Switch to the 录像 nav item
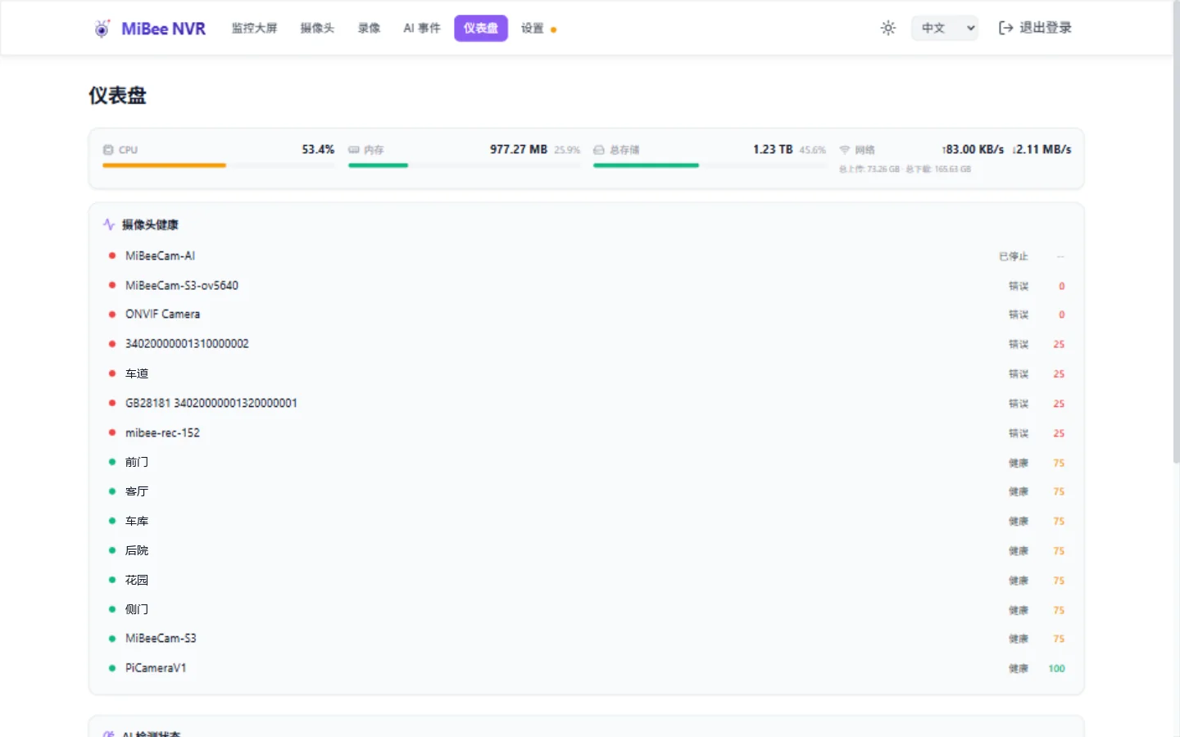The width and height of the screenshot is (1180, 737). tap(369, 28)
